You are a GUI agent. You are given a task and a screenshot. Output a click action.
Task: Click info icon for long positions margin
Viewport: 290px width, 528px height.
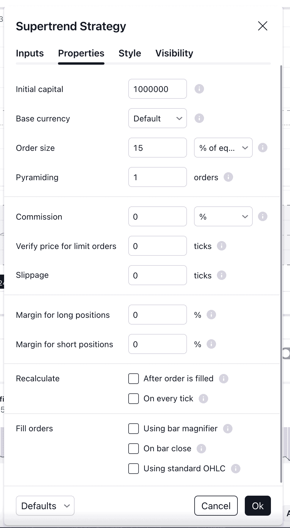click(x=211, y=315)
